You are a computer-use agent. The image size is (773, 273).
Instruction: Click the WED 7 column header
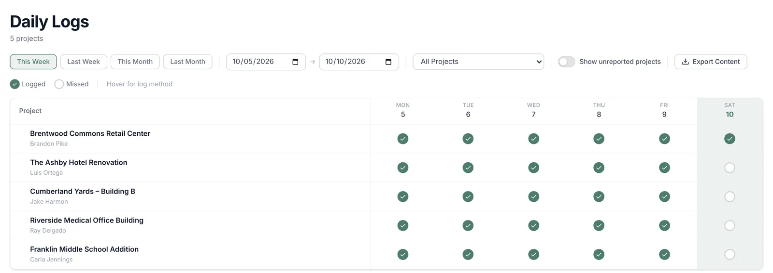[x=533, y=110]
